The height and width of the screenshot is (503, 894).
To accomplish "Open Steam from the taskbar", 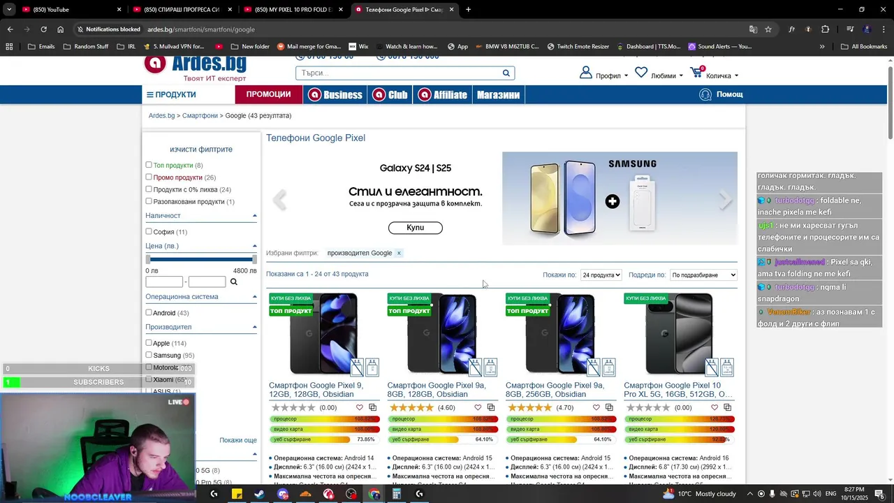I will 259,494.
